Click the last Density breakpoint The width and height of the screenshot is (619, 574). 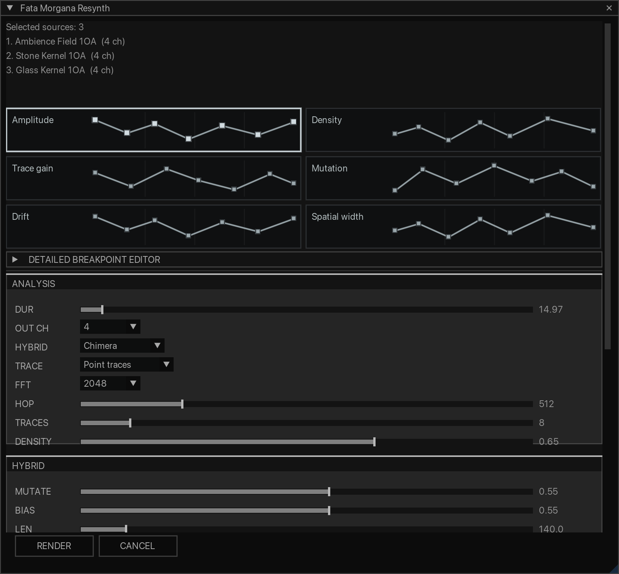pyautogui.click(x=593, y=131)
